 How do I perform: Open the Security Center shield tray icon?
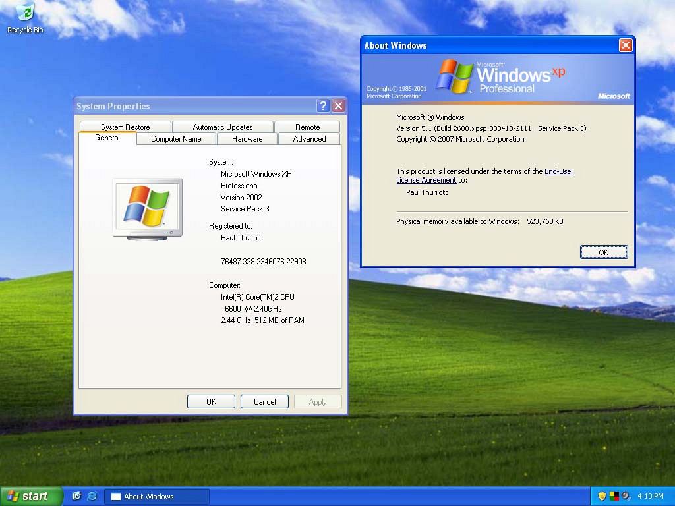pos(601,496)
